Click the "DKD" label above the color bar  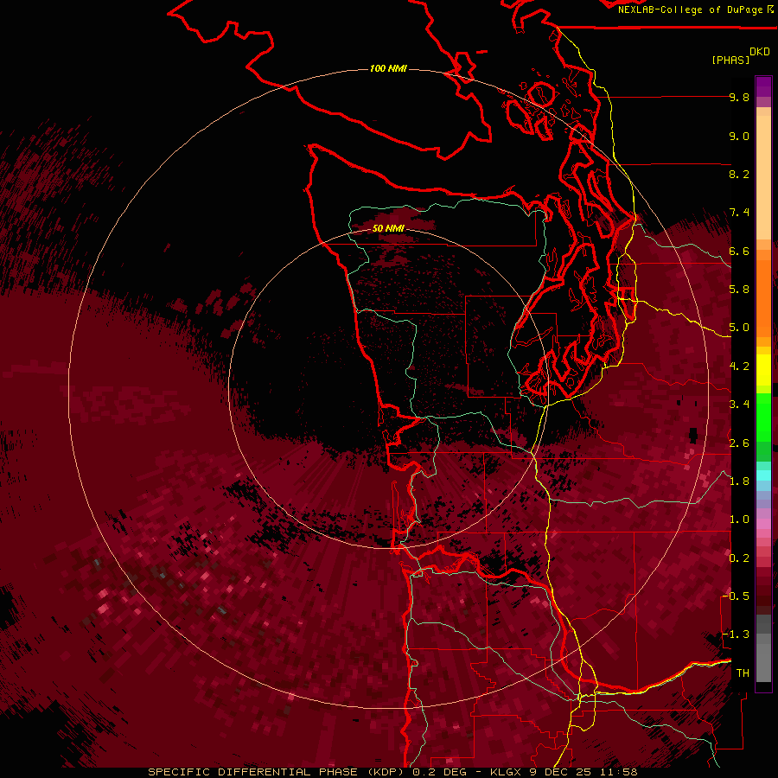pos(760,52)
